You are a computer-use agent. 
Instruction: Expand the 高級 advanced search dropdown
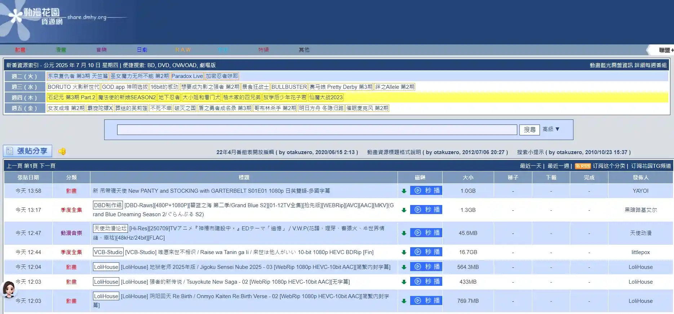tap(551, 129)
